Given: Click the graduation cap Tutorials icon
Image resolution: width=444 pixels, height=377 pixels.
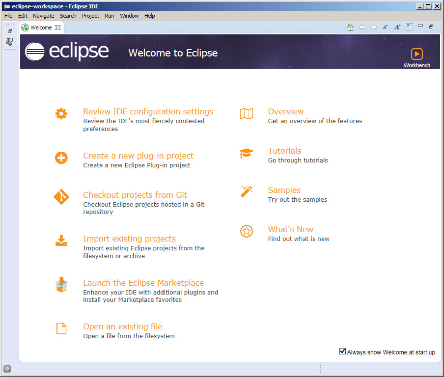Looking at the screenshot, I should pos(247,154).
